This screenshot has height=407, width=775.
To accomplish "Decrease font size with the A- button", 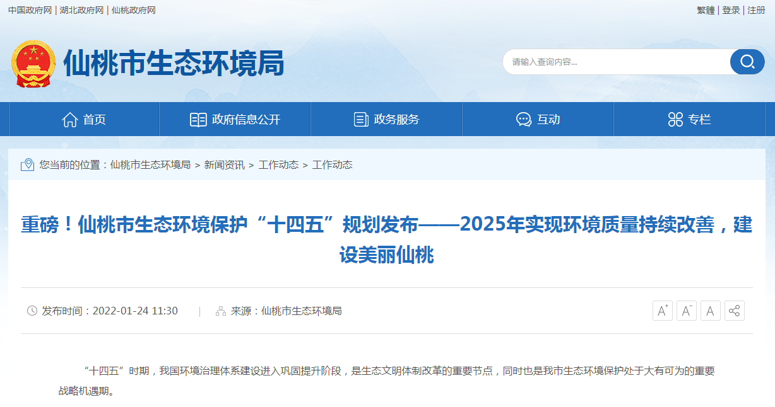I will pos(686,311).
